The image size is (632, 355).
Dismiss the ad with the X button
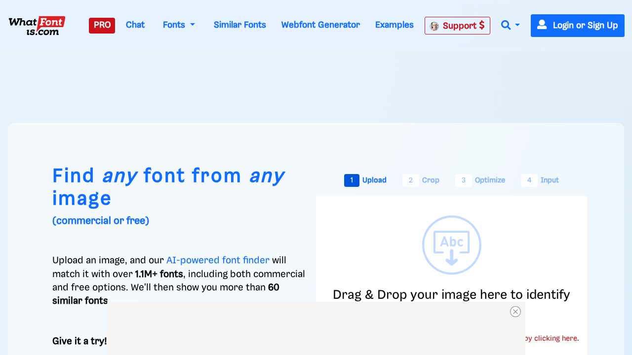point(515,312)
